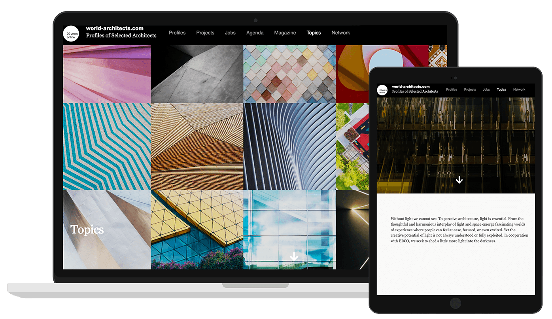Open Profiles in the laptop navigation bar

pos(177,33)
